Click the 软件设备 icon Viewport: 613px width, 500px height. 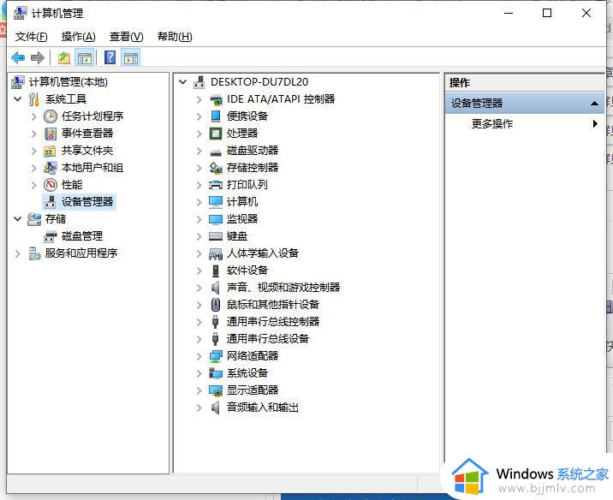click(216, 271)
